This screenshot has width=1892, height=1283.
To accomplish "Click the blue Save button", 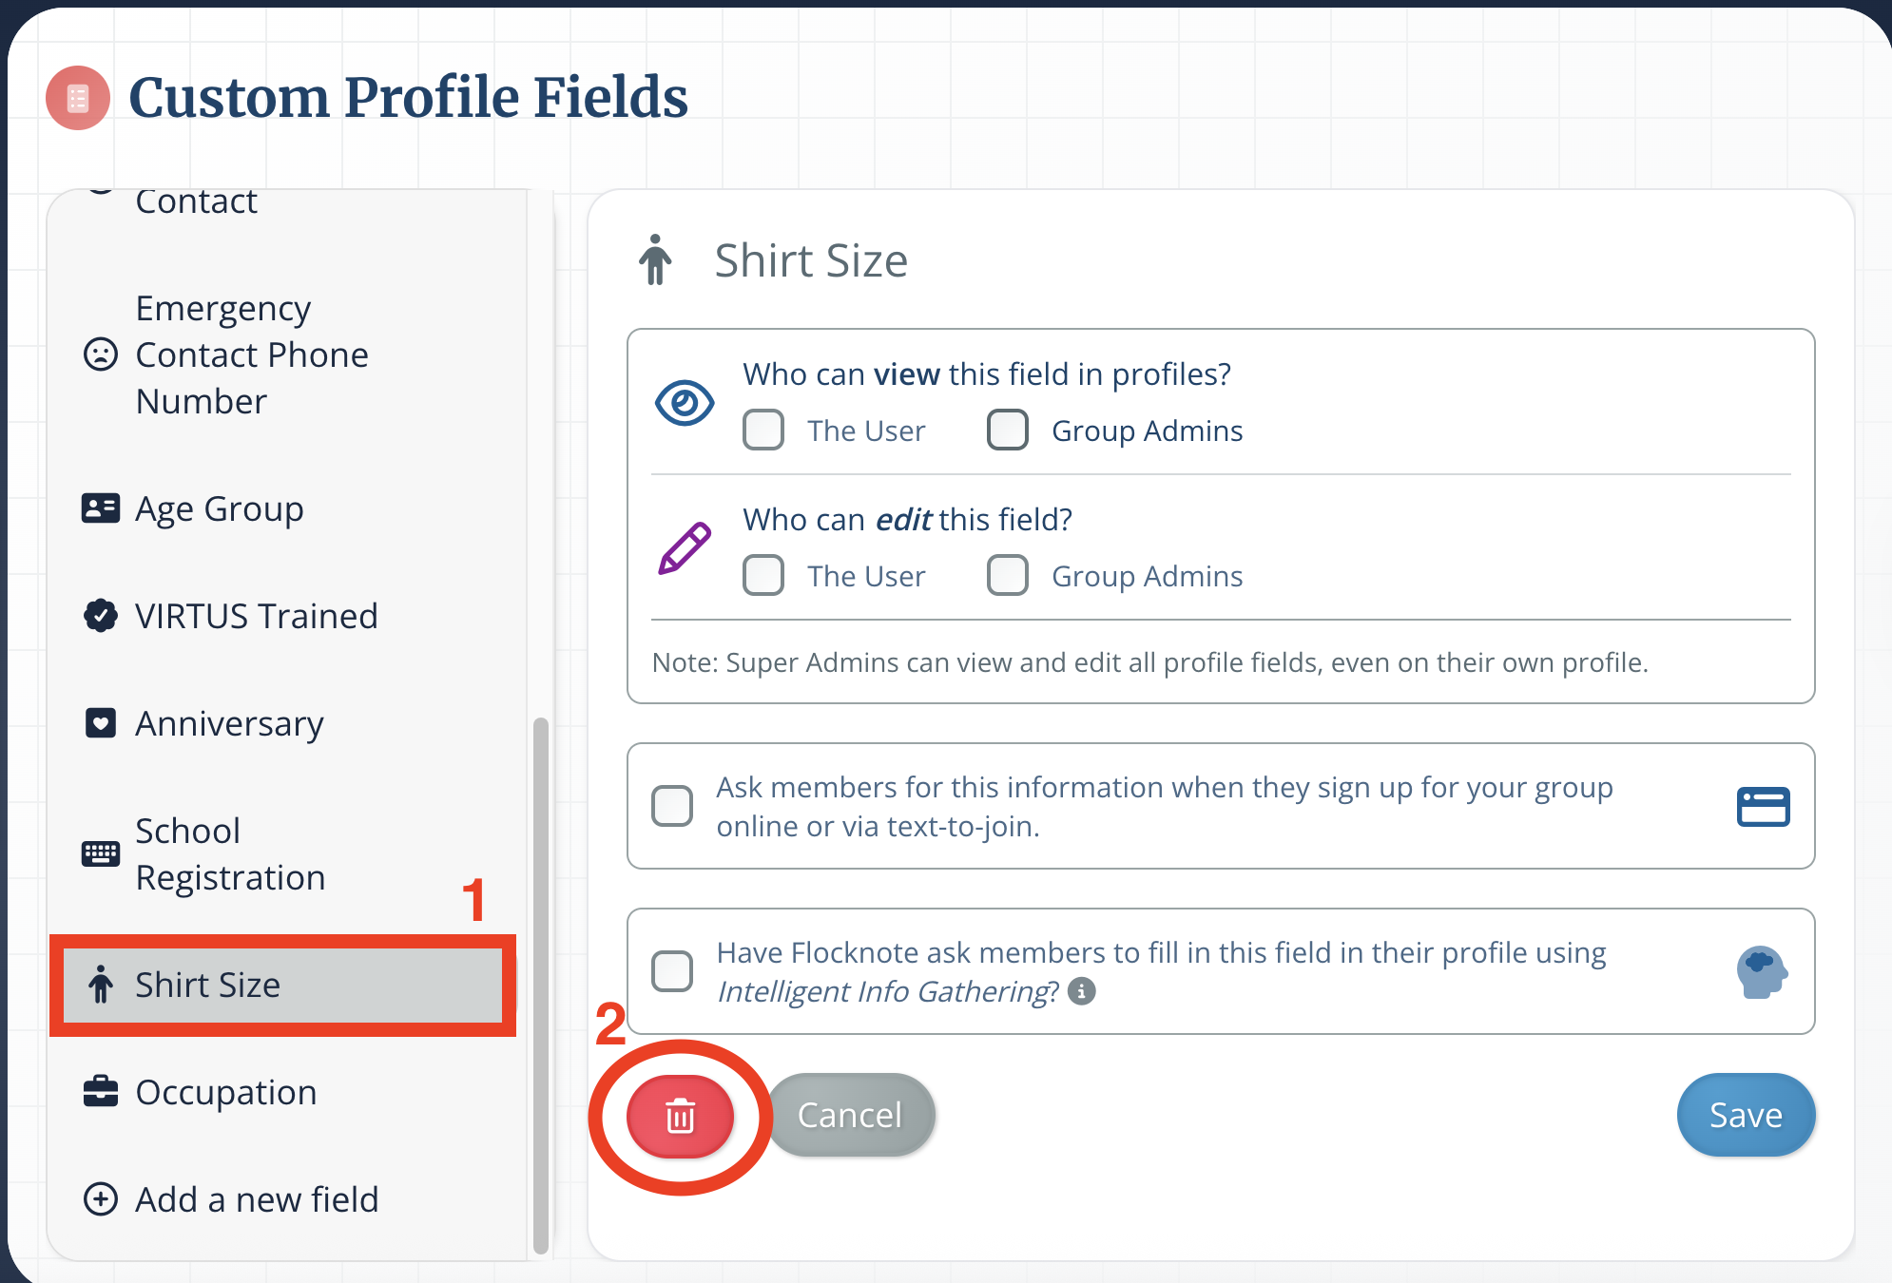I will (1746, 1116).
